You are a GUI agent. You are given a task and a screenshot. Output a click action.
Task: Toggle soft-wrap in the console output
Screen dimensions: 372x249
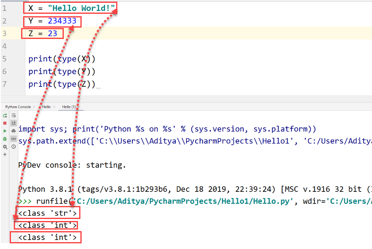tap(13, 116)
